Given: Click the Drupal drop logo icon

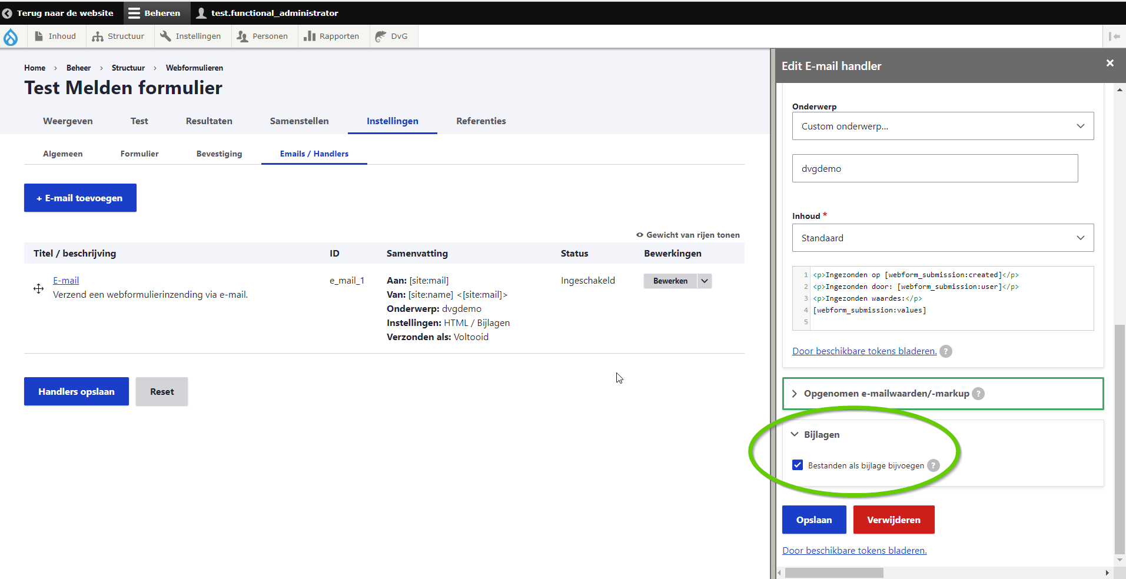Looking at the screenshot, I should [11, 36].
